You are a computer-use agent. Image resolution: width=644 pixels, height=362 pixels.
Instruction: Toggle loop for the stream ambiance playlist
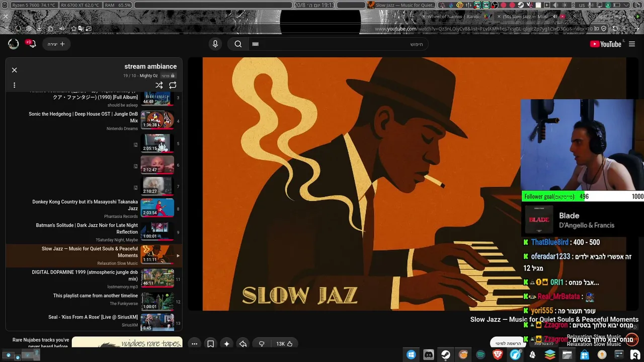173,85
